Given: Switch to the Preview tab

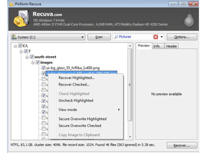Looking at the screenshot, I should [144, 46].
